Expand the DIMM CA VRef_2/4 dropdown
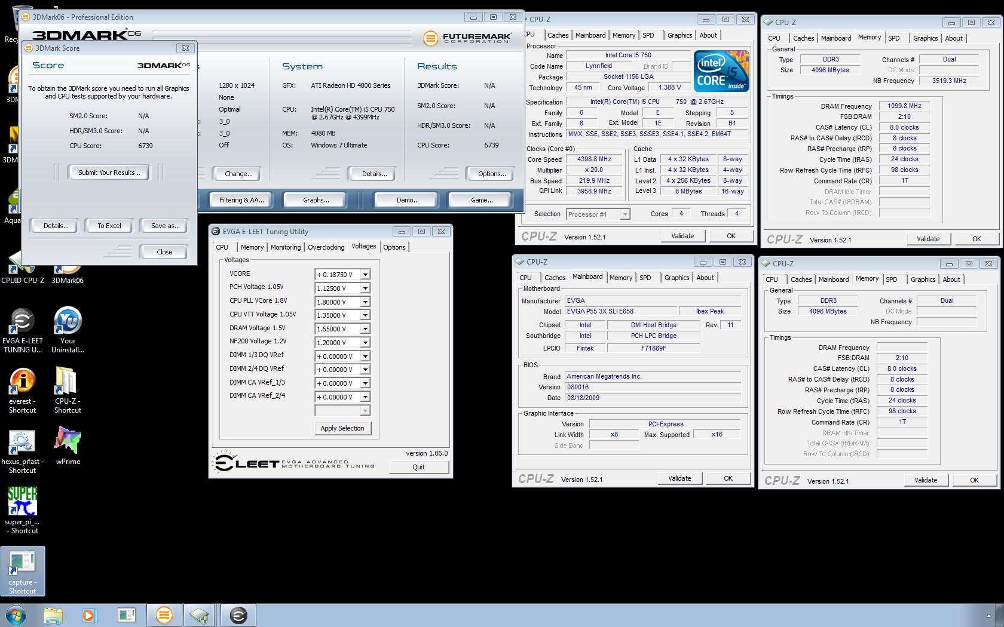Viewport: 1004px width, 627px height. pyautogui.click(x=365, y=397)
